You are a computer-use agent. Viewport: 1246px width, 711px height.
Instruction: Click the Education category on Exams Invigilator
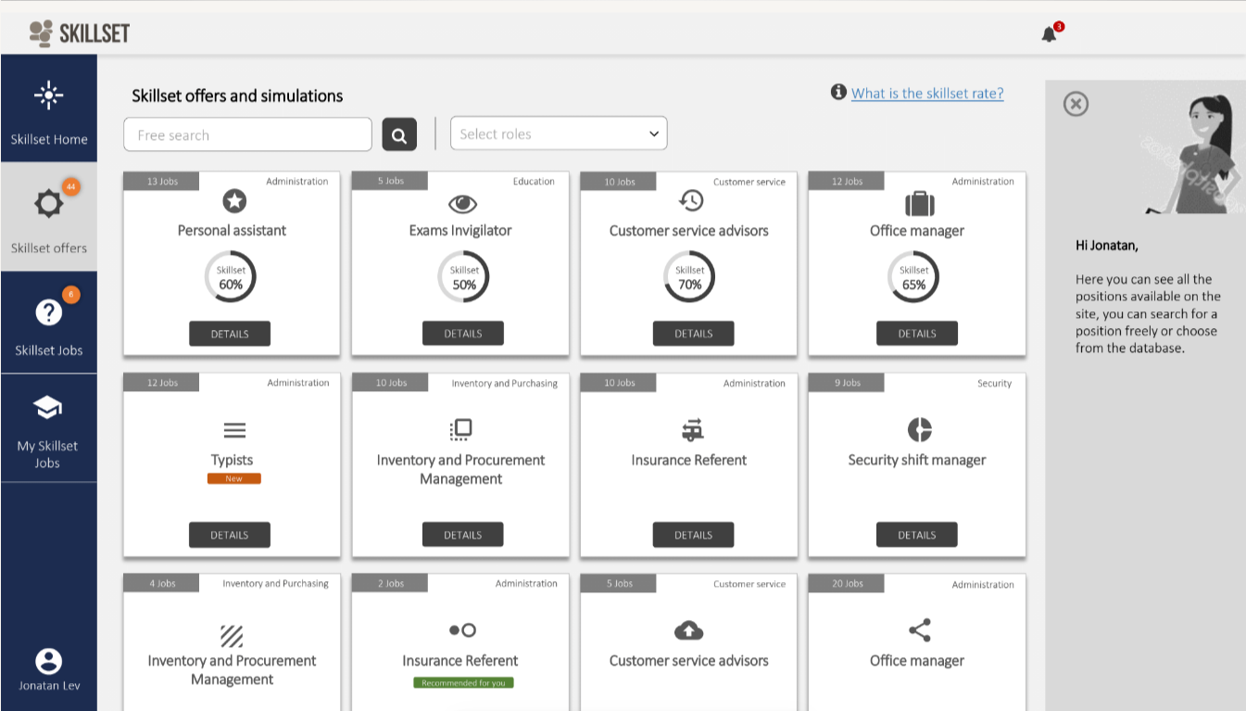pos(534,181)
